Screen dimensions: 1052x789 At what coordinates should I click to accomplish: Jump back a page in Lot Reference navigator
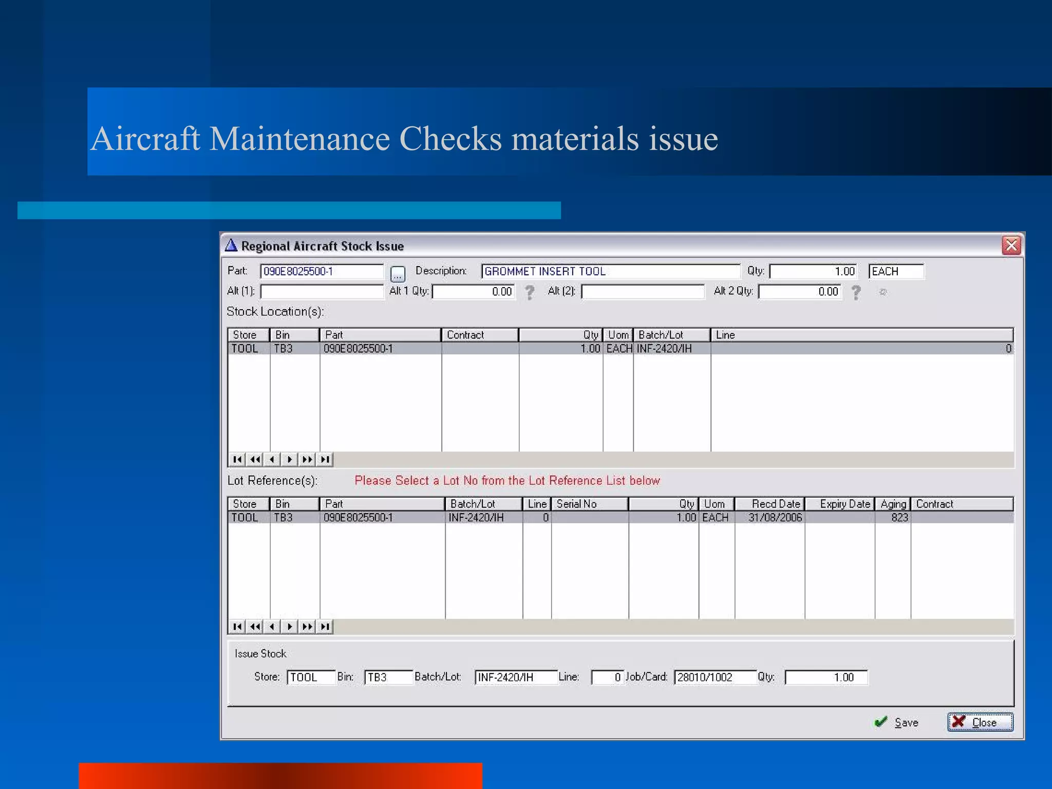pos(255,626)
